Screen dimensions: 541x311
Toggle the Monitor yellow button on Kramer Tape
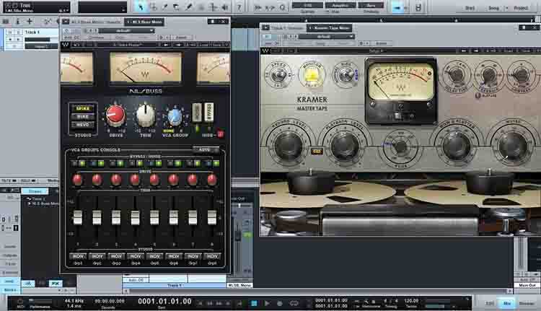point(312,74)
